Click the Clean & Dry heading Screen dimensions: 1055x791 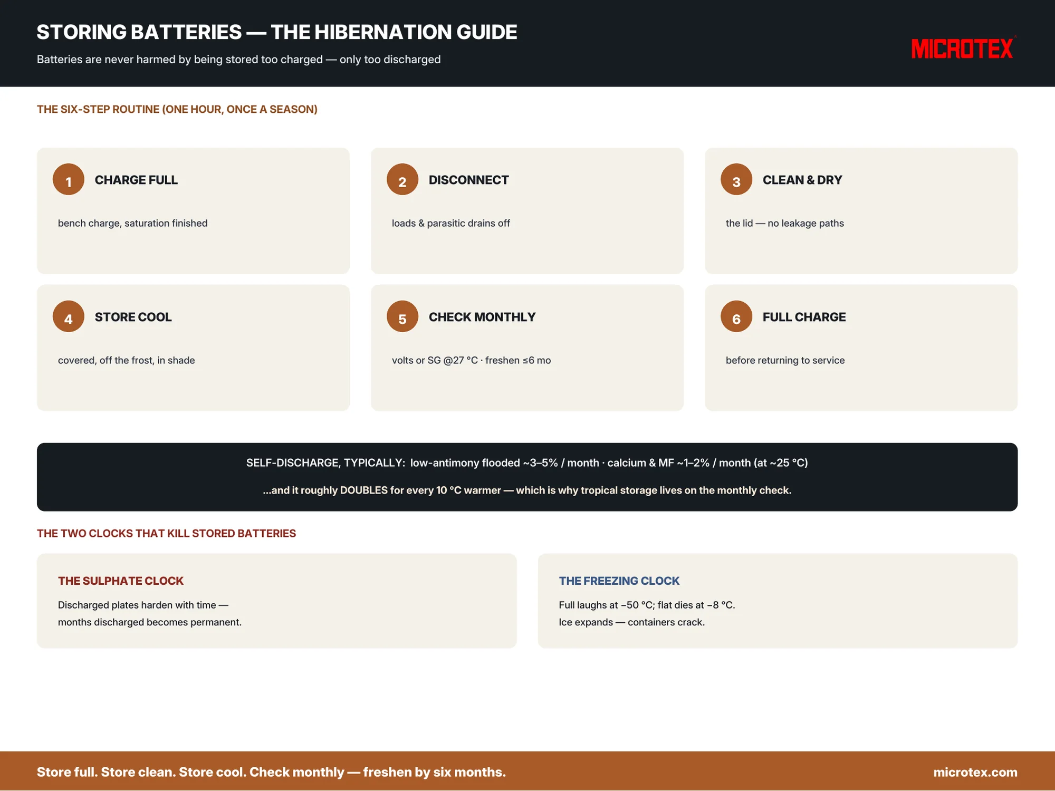pos(802,180)
